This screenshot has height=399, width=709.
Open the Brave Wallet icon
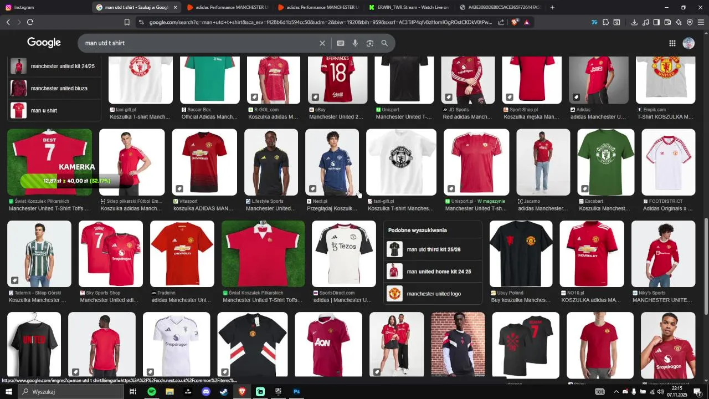[x=667, y=22]
